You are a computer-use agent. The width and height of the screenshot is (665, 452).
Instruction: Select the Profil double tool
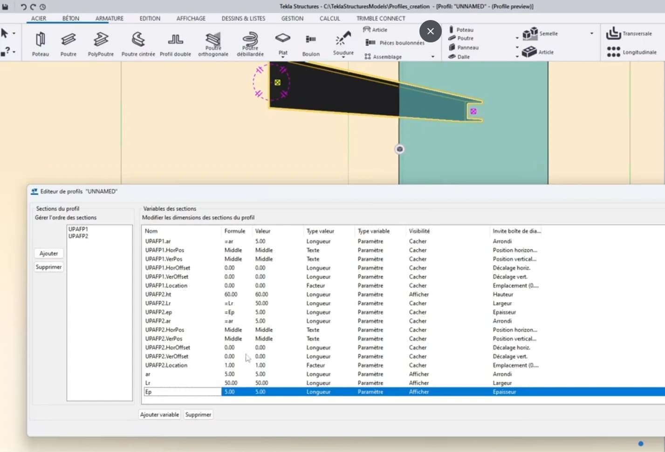pos(175,42)
